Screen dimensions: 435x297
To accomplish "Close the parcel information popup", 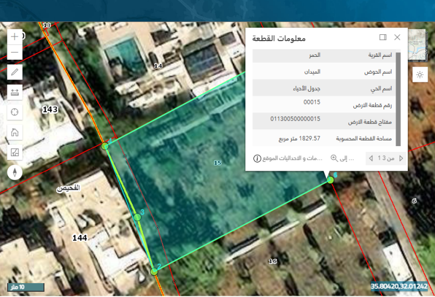I will pos(397,37).
